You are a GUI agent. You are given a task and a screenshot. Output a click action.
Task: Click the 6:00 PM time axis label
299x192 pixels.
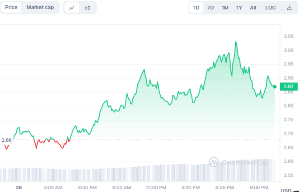click(x=224, y=187)
